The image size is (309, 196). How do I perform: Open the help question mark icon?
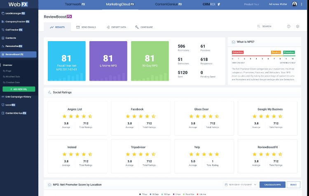pos(288,26)
